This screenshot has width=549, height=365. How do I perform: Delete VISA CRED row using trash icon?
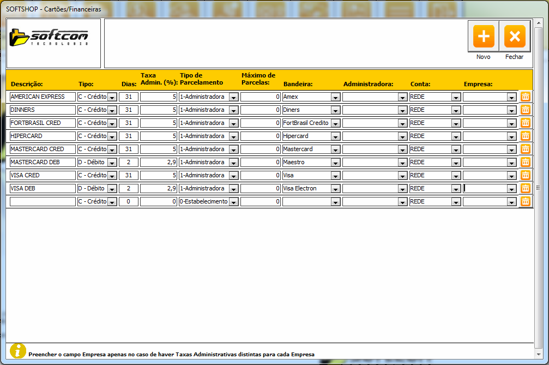525,175
